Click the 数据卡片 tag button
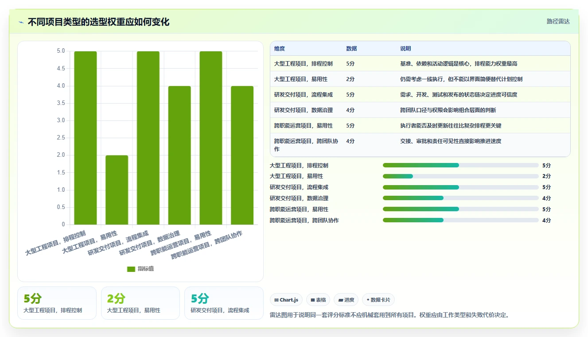 [x=378, y=300]
